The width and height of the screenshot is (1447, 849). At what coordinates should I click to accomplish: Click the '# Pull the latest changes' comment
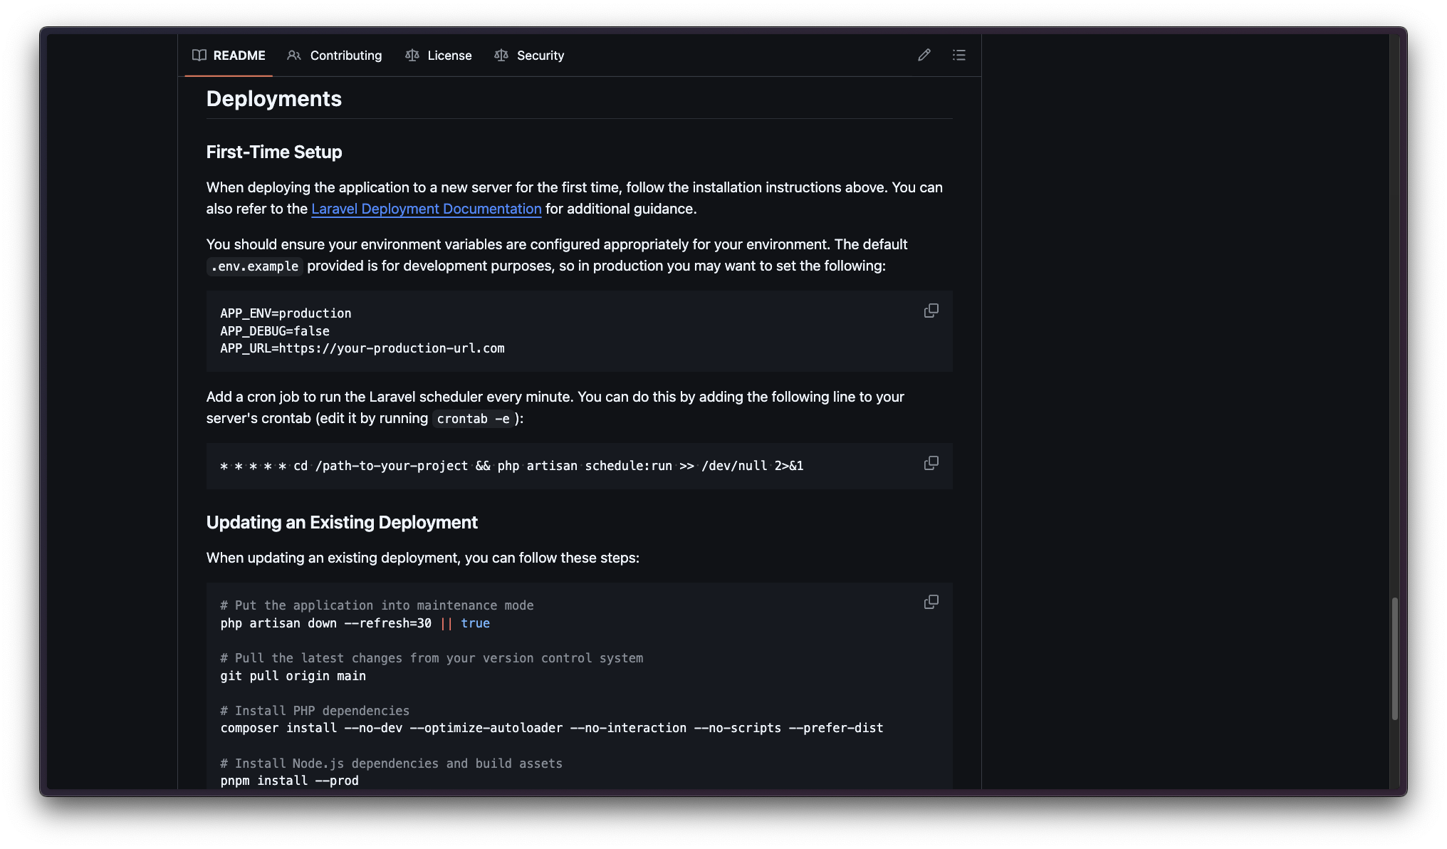[x=432, y=658]
